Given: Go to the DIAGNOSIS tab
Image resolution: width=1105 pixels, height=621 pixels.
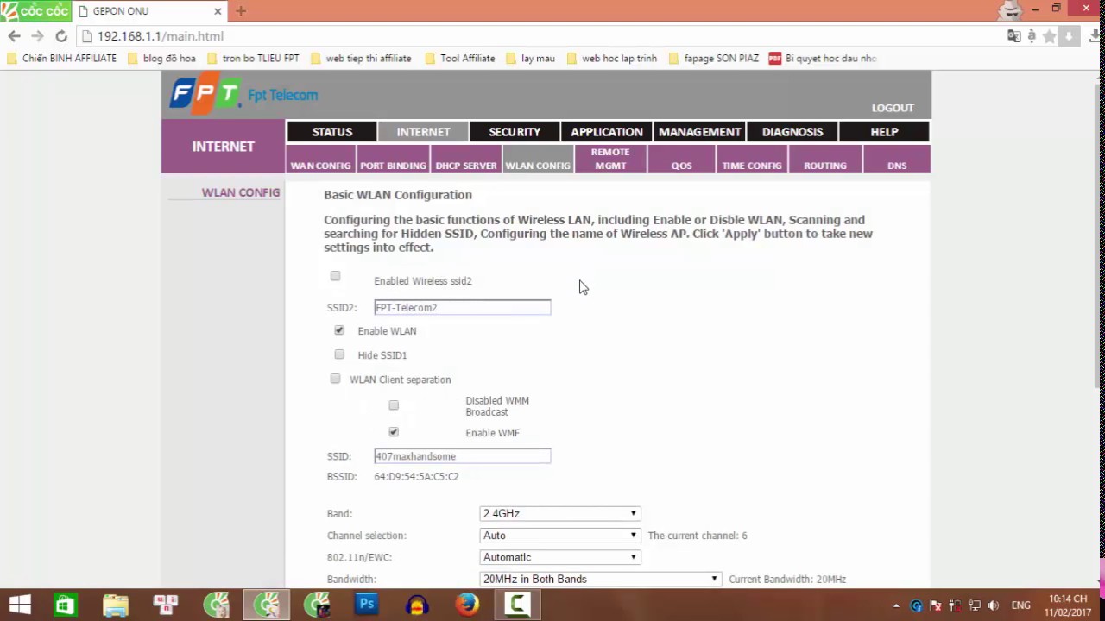Looking at the screenshot, I should [792, 132].
